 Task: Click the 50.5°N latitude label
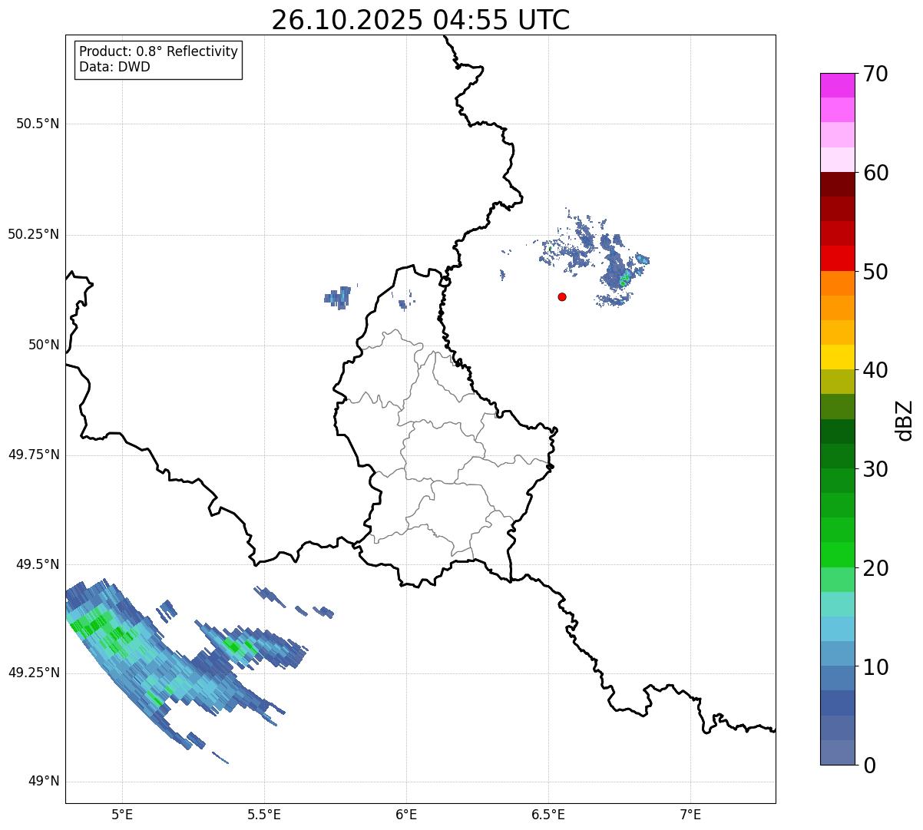[38, 124]
